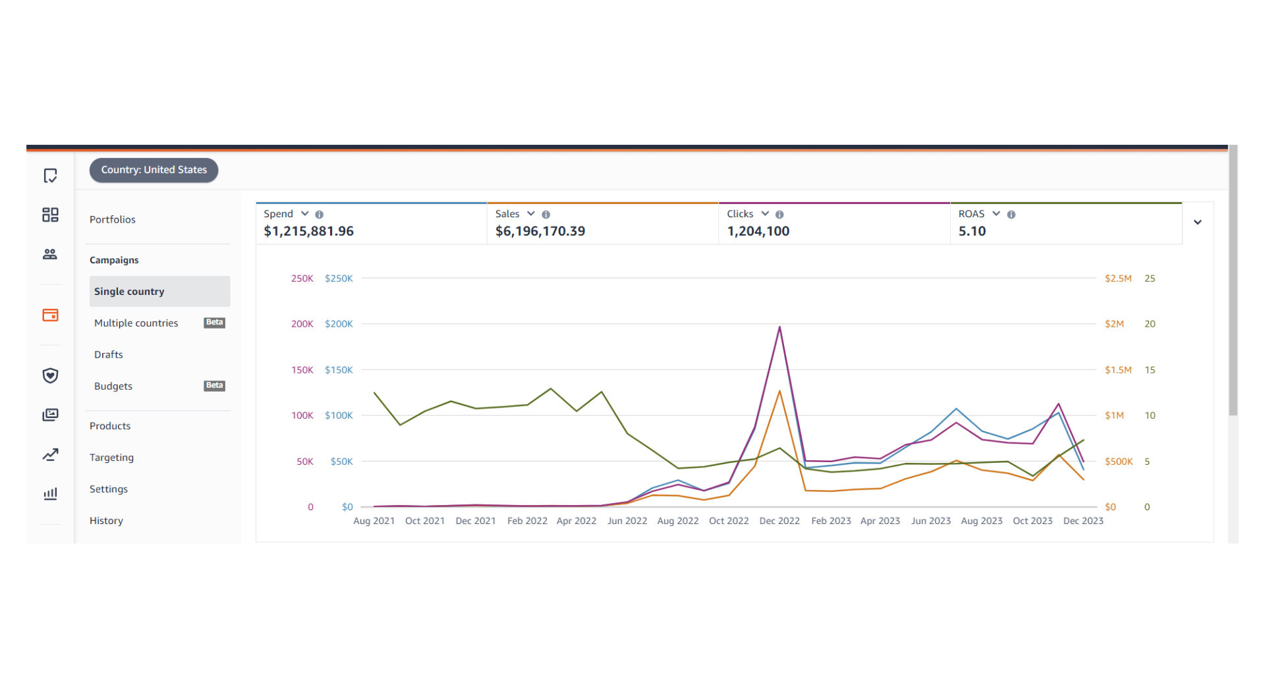Click the Clicks total 1,204,100
The width and height of the screenshot is (1265, 688).
coord(758,231)
